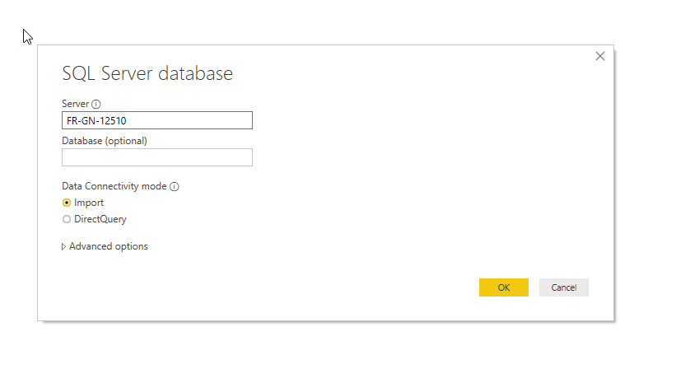Close the SQL Server database dialog
Image resolution: width=676 pixels, height=369 pixels.
pos(599,56)
